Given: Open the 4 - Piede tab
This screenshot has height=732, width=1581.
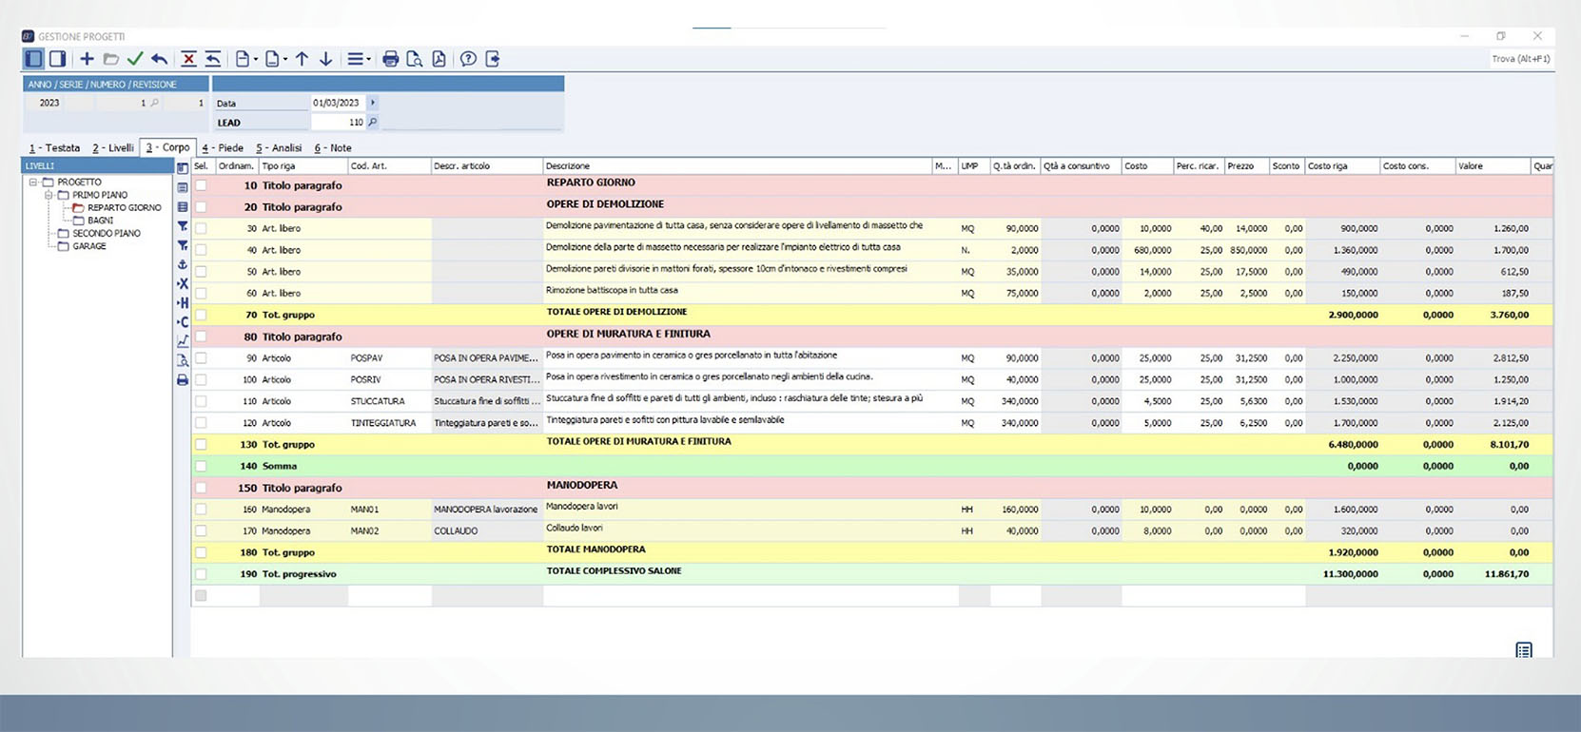Looking at the screenshot, I should (223, 148).
